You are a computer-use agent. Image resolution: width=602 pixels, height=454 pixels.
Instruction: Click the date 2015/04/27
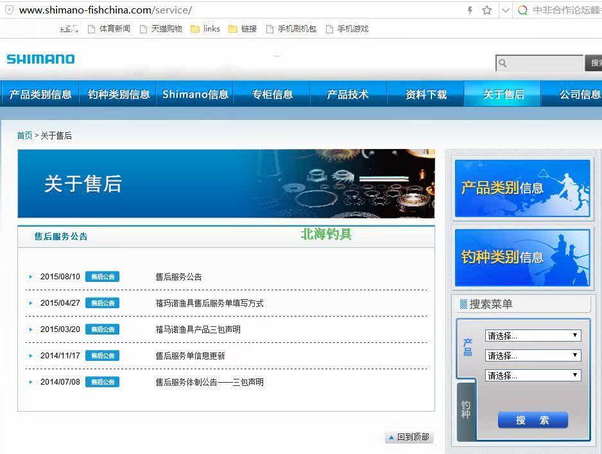click(x=60, y=303)
